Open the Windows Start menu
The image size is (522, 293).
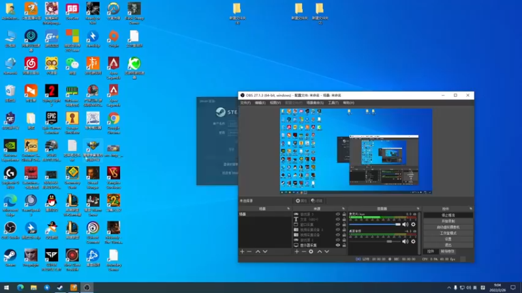pos(7,288)
